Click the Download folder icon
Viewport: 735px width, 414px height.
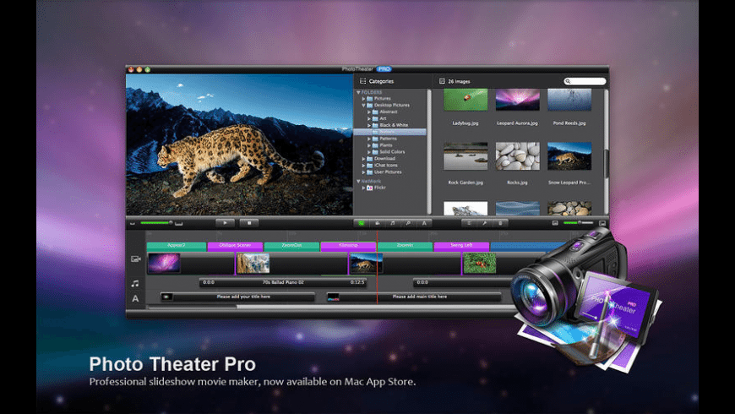(x=369, y=159)
